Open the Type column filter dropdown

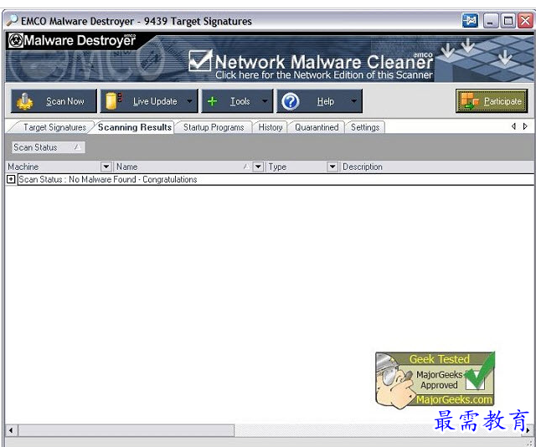click(332, 167)
